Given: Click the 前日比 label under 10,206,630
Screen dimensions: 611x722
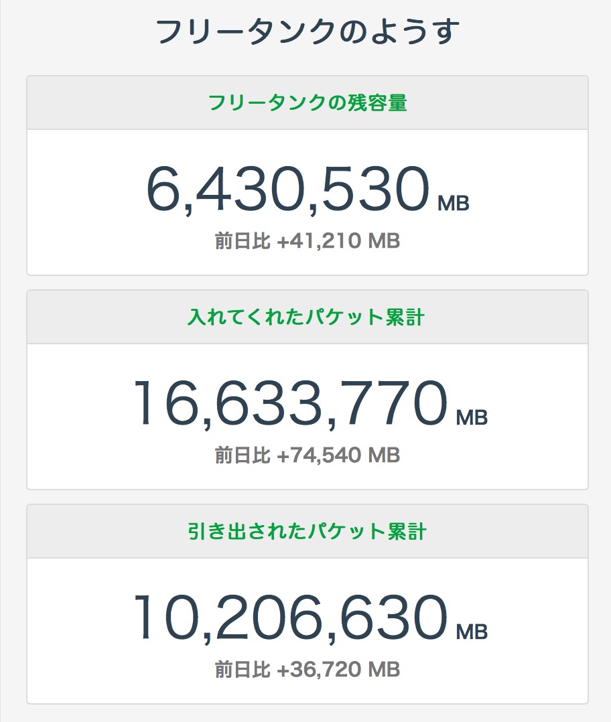Looking at the screenshot, I should click(x=242, y=670).
